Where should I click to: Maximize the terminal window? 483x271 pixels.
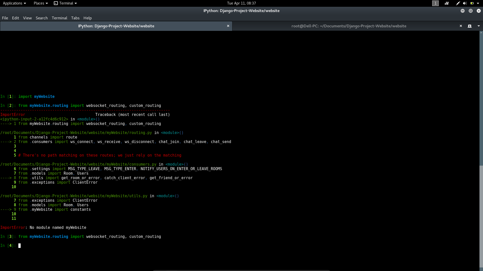(470, 11)
